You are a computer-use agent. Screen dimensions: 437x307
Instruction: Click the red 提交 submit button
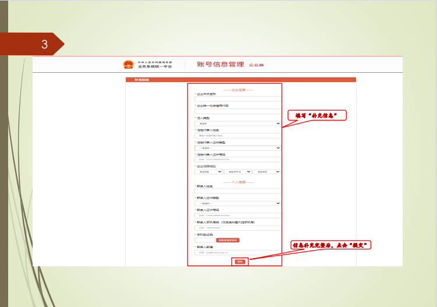pos(239,262)
